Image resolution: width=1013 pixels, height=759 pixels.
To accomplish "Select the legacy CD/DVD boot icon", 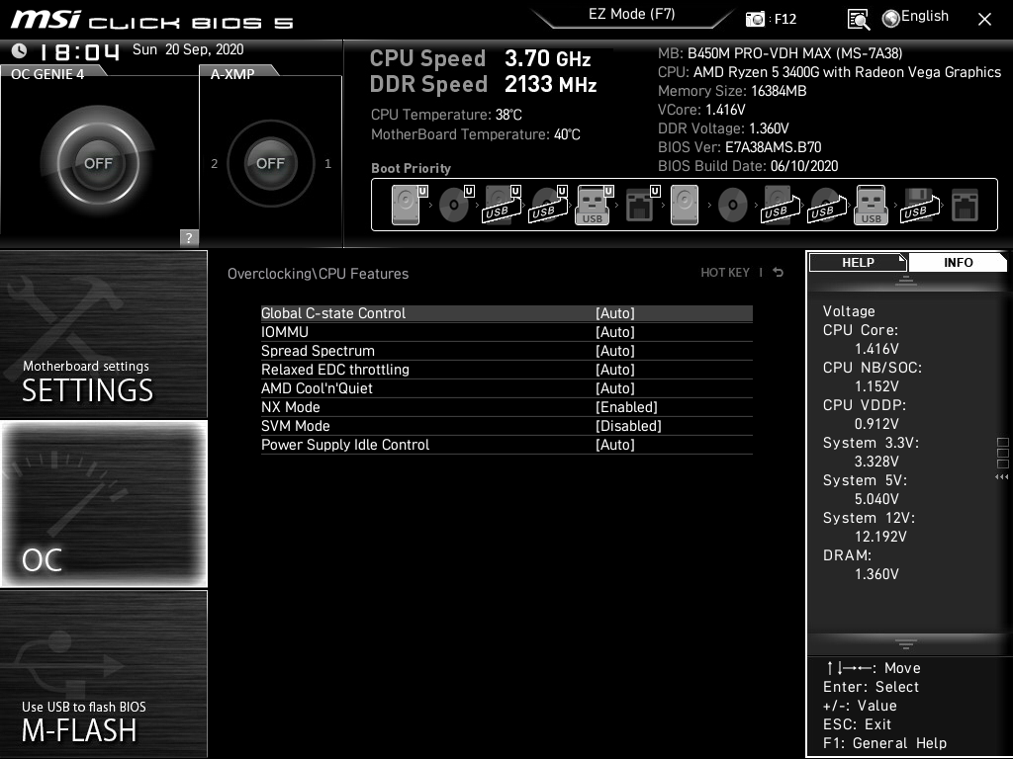I will pyautogui.click(x=733, y=206).
